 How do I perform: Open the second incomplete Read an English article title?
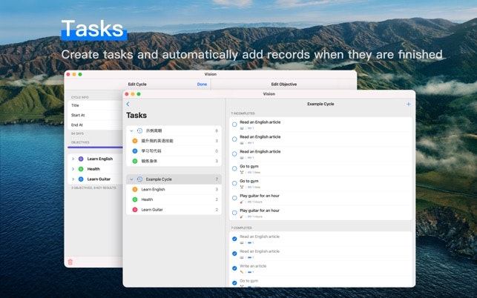click(x=260, y=137)
